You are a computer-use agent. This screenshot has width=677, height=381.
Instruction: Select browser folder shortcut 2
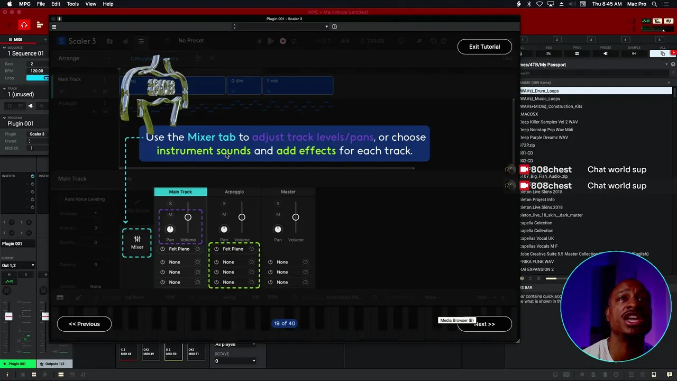[556, 40]
